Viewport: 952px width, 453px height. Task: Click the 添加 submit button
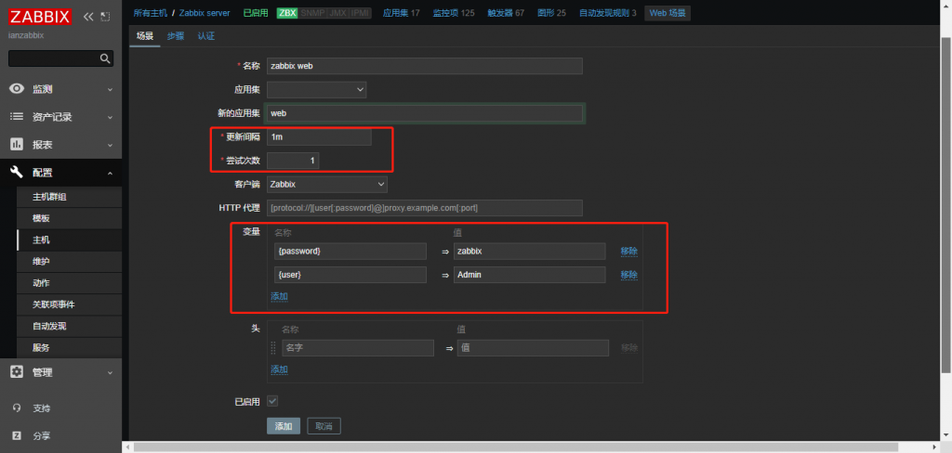click(284, 426)
